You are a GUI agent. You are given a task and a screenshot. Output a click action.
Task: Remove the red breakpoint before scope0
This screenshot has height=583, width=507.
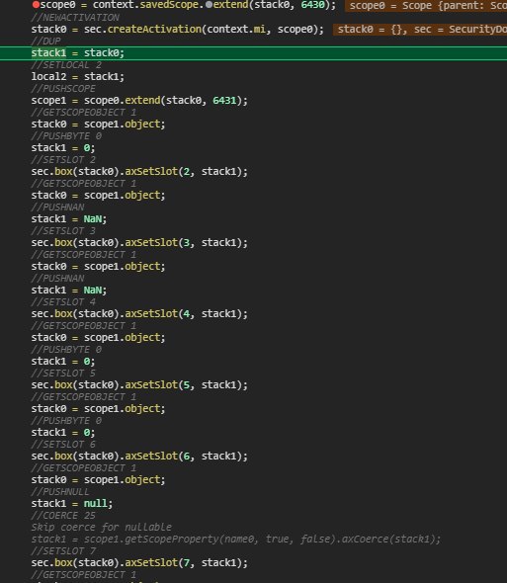(x=36, y=5)
